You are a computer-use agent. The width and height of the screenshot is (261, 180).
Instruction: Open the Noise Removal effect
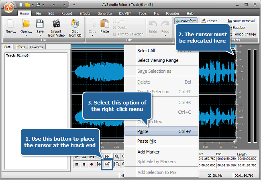tap(241, 21)
